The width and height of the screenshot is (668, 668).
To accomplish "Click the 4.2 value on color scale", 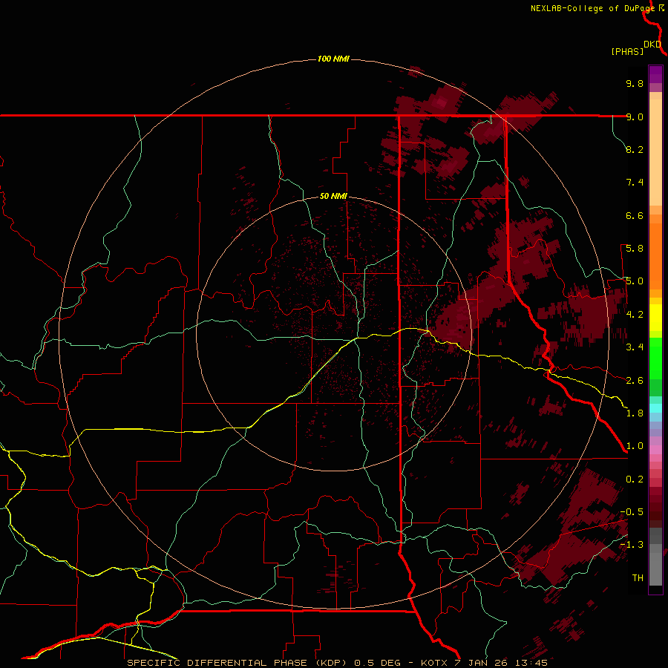I will [x=635, y=314].
